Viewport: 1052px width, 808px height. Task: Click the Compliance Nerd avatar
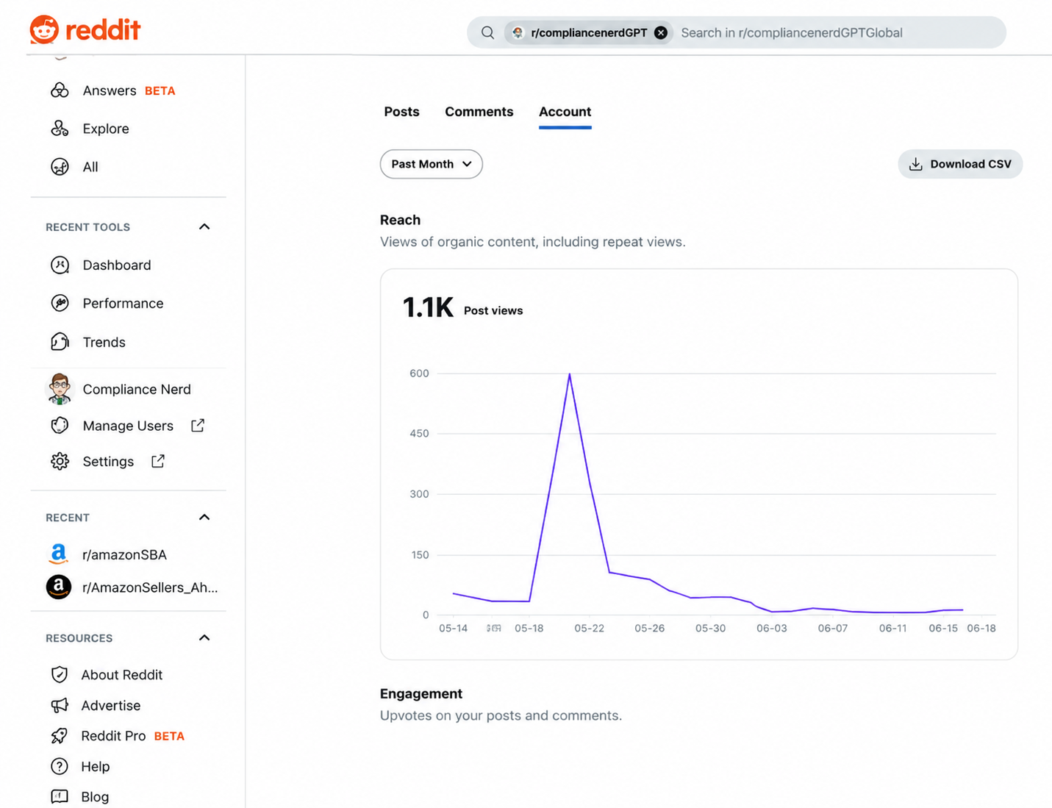click(60, 389)
